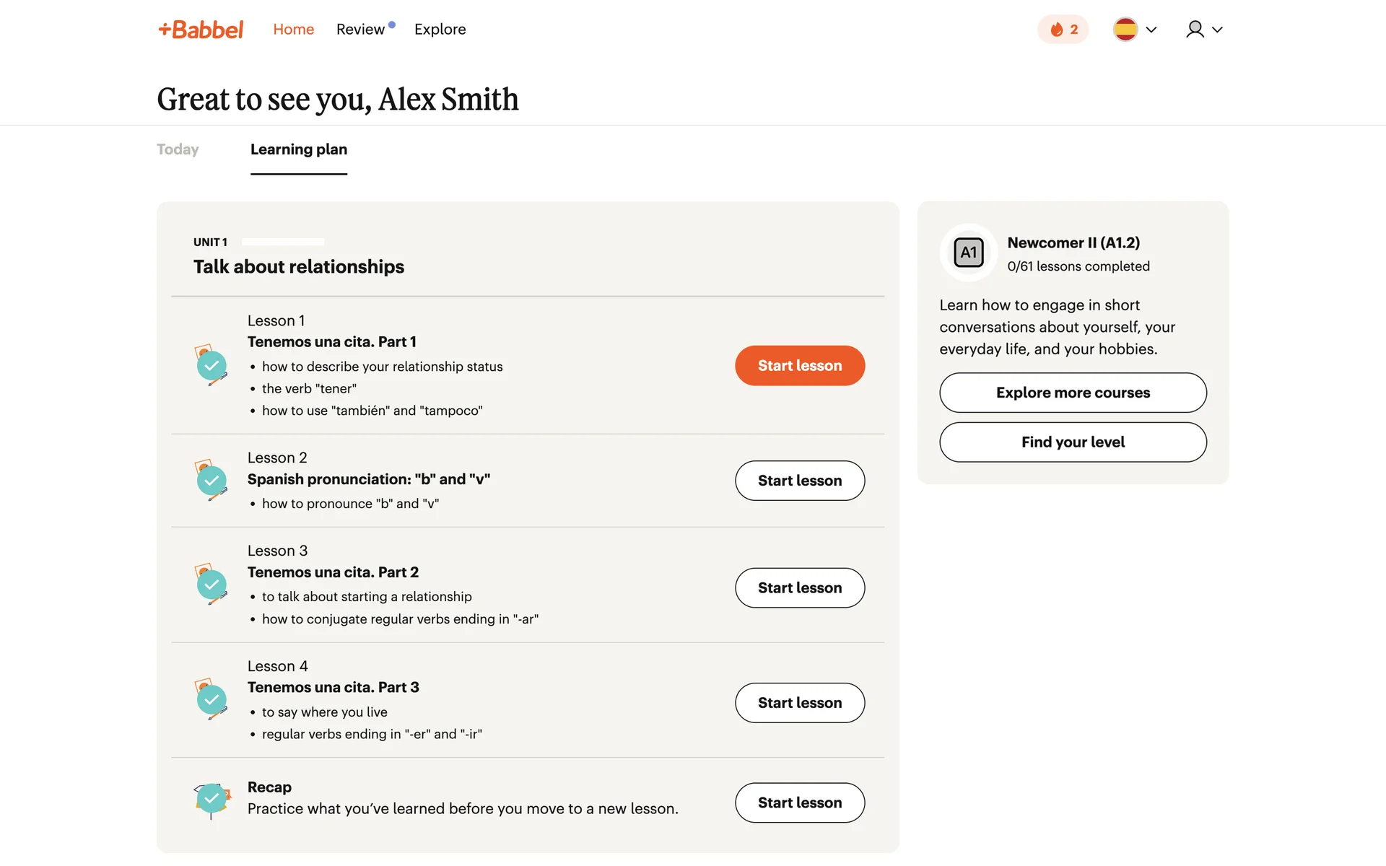Click the Find your level button
The image size is (1386, 866).
[x=1073, y=442]
